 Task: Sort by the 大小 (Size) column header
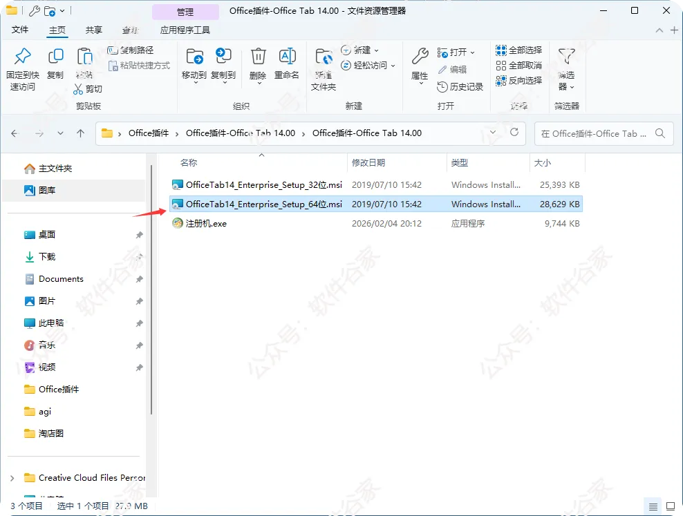[542, 163]
